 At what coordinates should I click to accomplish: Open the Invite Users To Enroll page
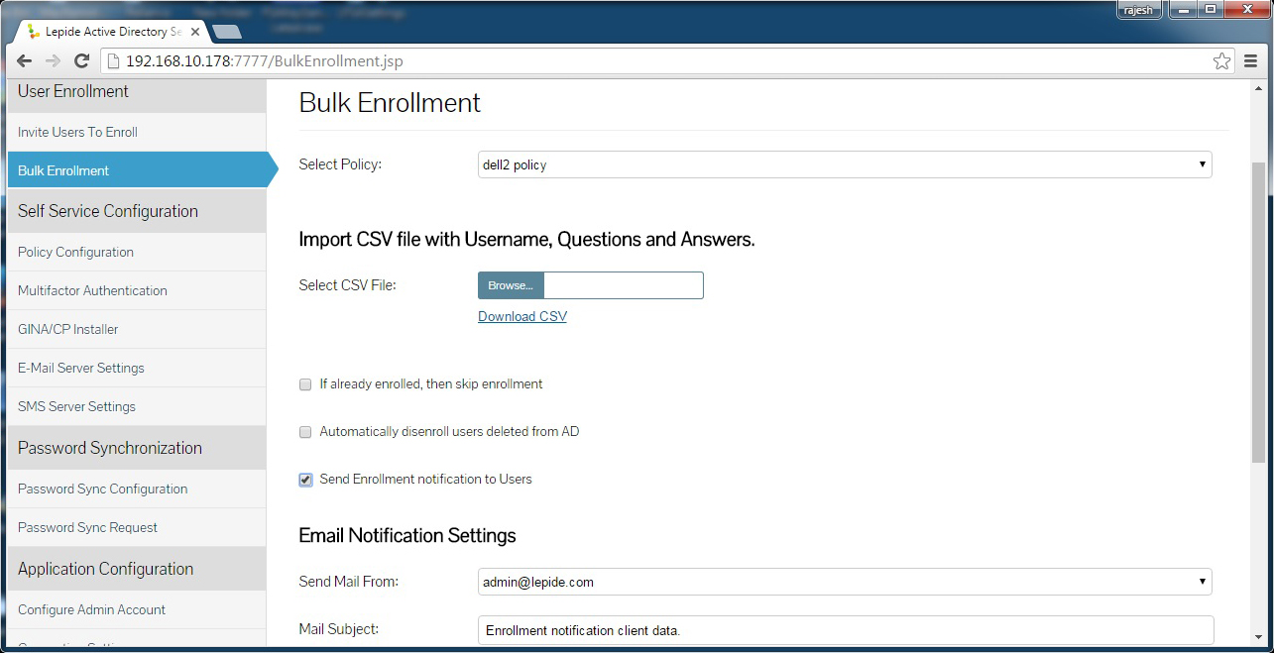[x=77, y=132]
